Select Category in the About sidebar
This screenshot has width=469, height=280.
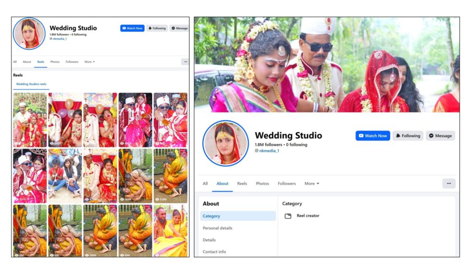pyautogui.click(x=238, y=216)
